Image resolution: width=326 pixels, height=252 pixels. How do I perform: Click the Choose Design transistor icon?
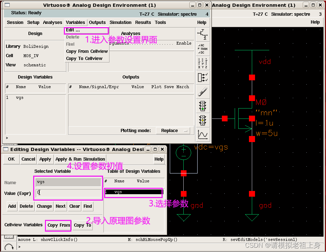coord(203,35)
